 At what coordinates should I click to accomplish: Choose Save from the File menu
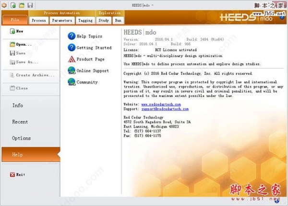tap(21, 53)
